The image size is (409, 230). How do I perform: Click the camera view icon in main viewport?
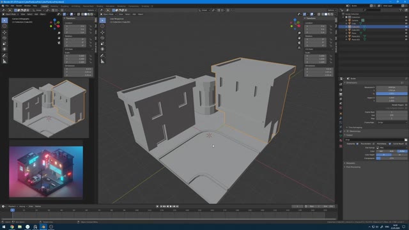coord(299,43)
